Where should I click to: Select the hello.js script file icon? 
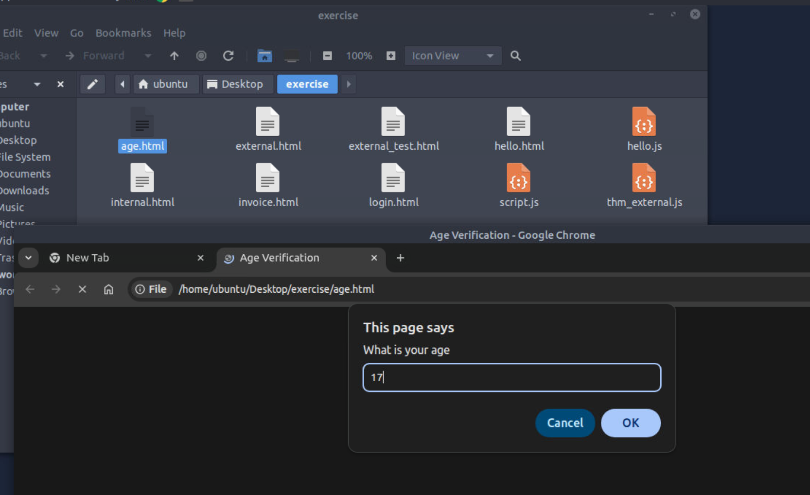pos(644,122)
